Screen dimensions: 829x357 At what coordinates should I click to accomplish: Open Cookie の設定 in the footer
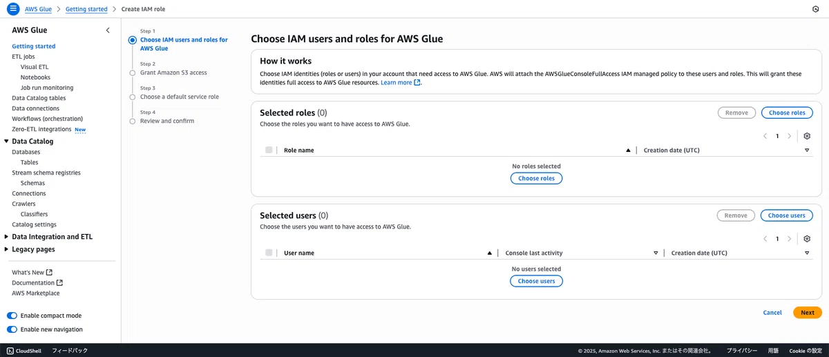(806, 351)
